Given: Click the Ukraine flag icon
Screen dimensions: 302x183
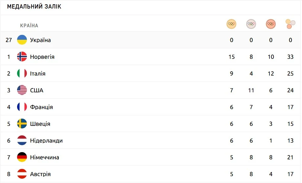Looking at the screenshot, I should click(x=22, y=40).
